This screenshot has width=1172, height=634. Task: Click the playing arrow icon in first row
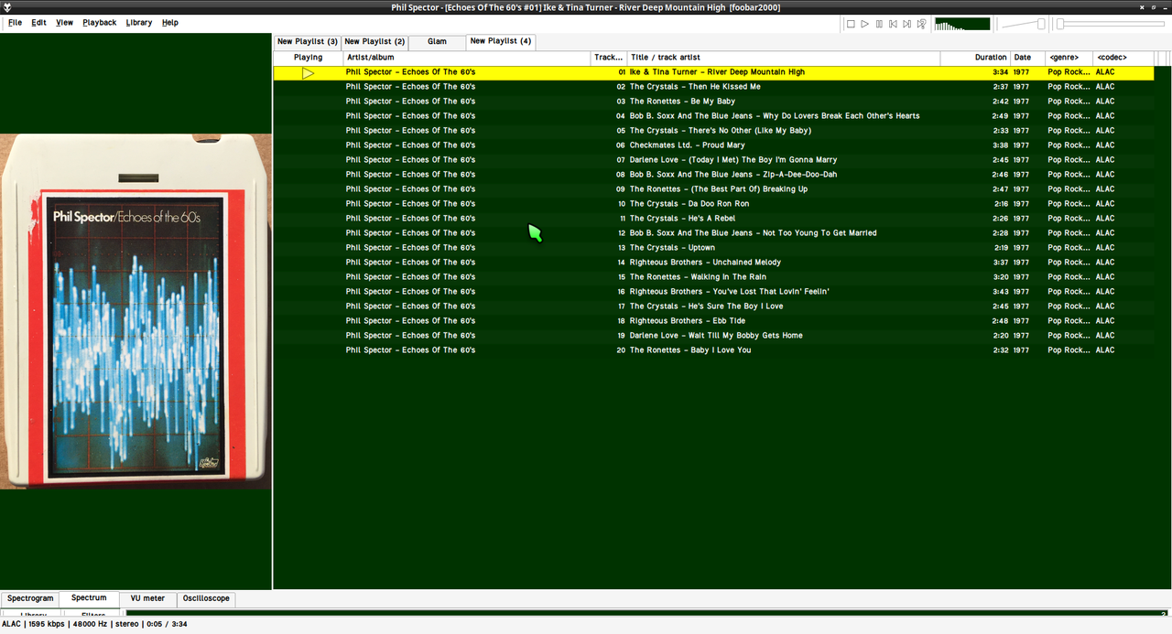click(x=308, y=72)
